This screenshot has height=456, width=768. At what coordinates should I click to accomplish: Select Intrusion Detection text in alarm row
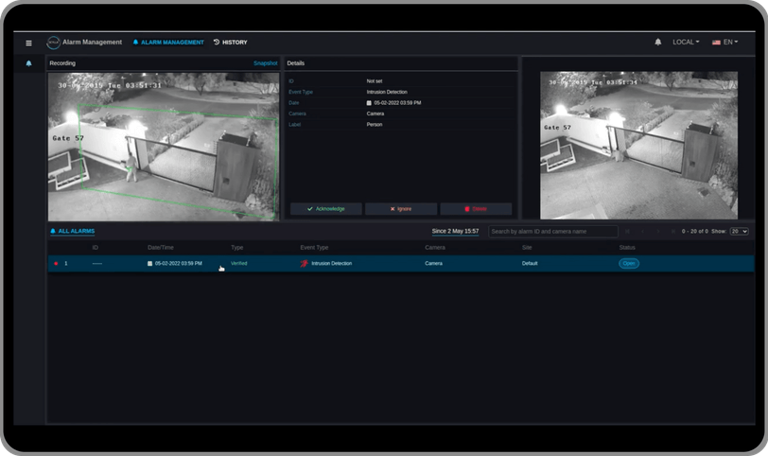coord(332,264)
